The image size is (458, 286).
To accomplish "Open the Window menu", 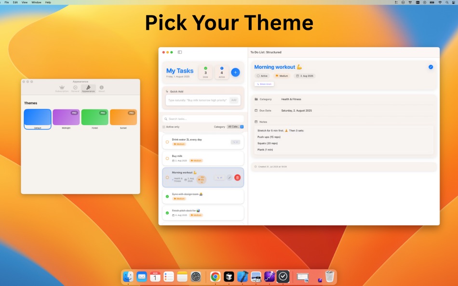I will (x=36, y=2).
